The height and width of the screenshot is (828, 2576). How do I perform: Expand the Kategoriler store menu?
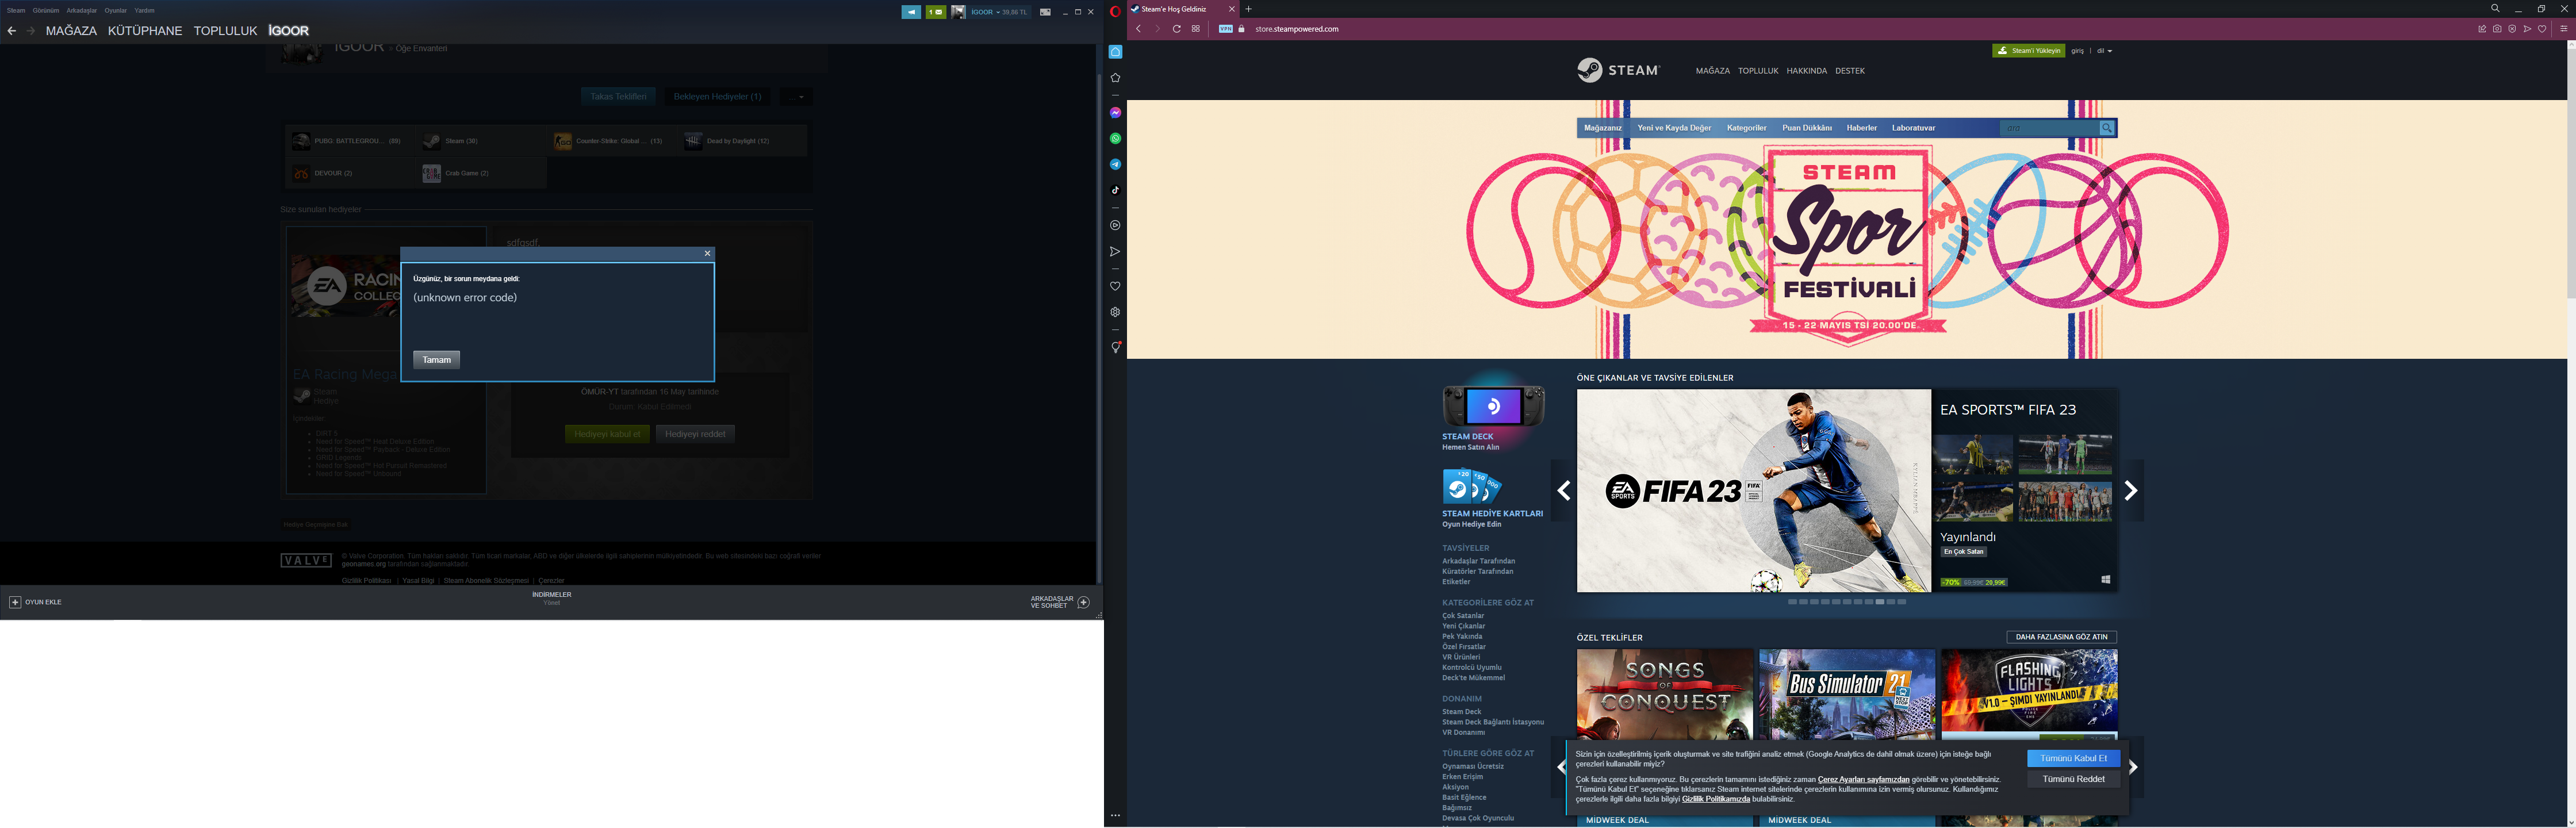(1746, 128)
